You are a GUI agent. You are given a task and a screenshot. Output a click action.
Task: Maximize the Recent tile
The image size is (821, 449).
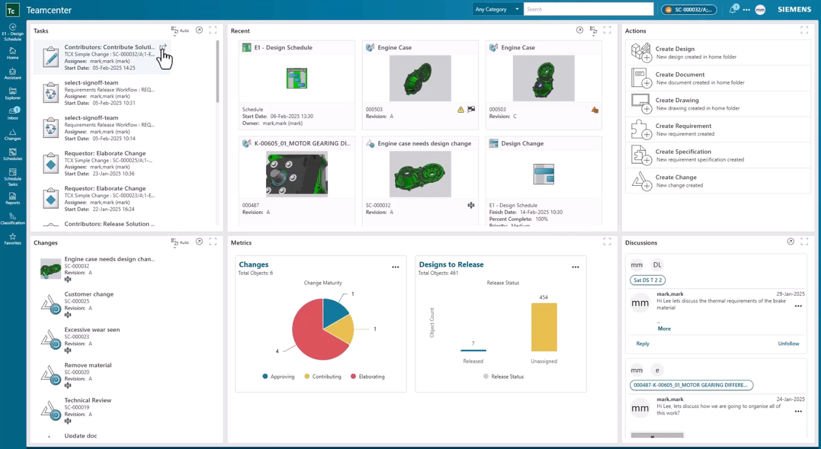point(607,30)
